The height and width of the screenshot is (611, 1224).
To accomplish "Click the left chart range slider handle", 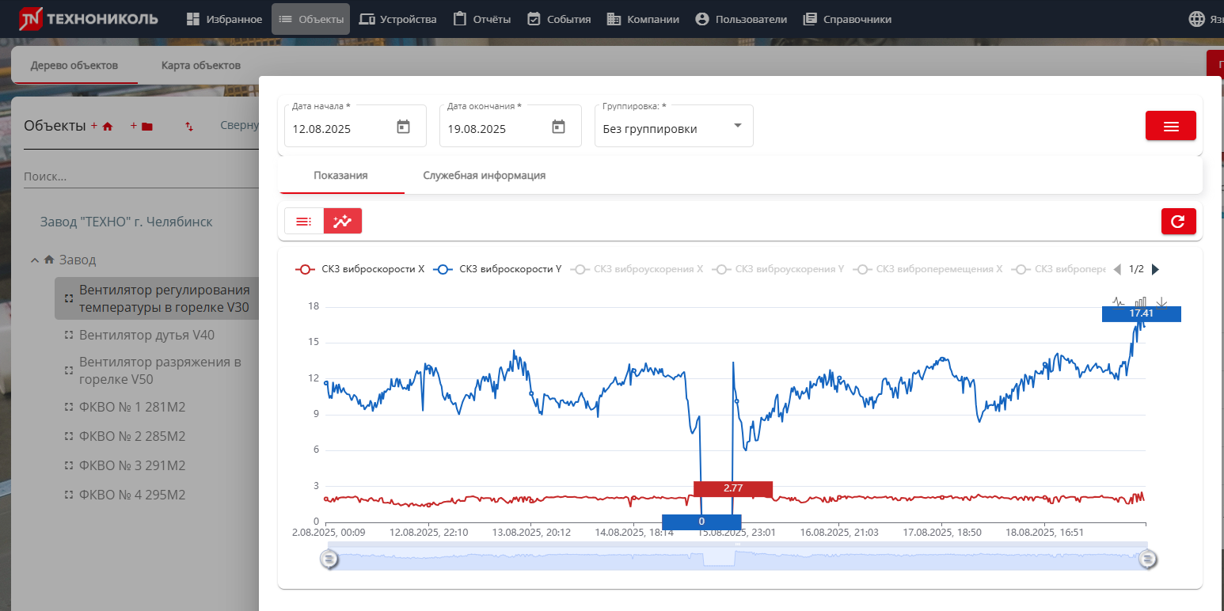I will [x=329, y=560].
